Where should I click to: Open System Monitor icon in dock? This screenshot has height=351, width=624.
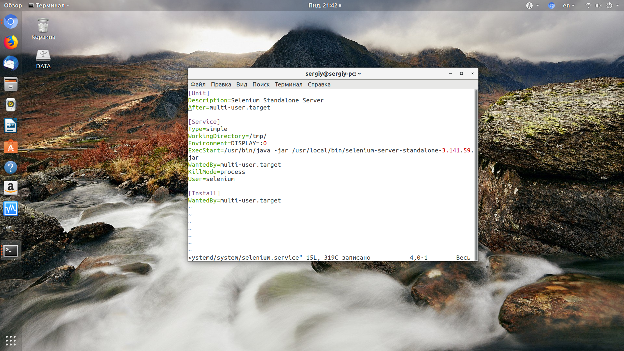(11, 209)
